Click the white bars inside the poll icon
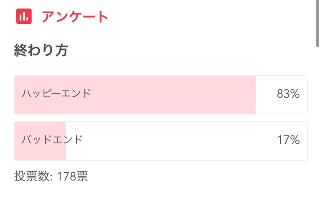The width and height of the screenshot is (321, 198). (24, 16)
